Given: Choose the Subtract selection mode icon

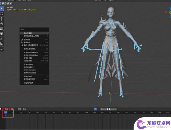Looking at the screenshot, I should [x=5, y=3].
